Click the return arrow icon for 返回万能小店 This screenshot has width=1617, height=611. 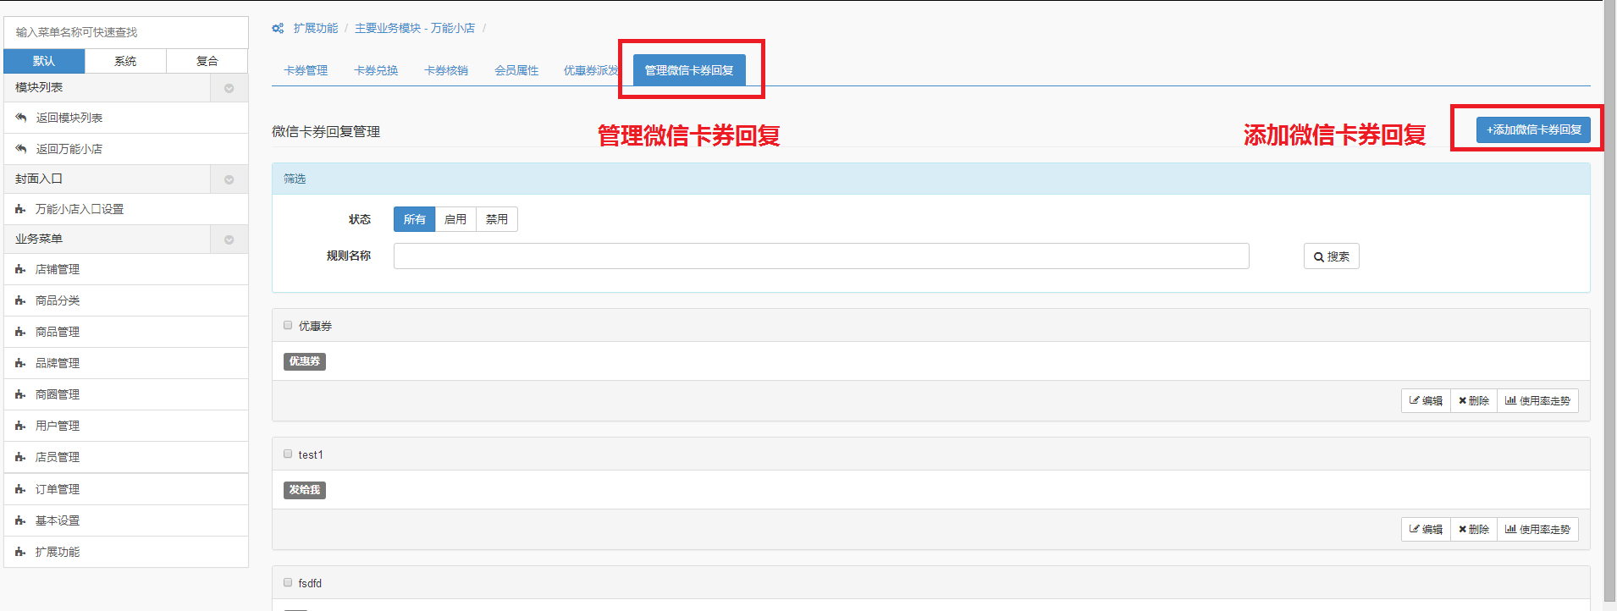pyautogui.click(x=21, y=149)
